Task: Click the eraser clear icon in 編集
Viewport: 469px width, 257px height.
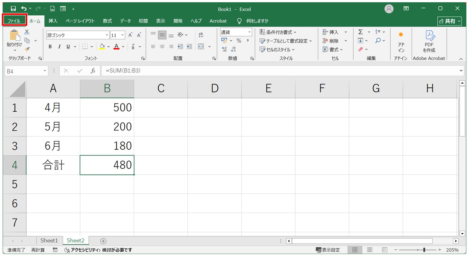Action: pyautogui.click(x=360, y=49)
